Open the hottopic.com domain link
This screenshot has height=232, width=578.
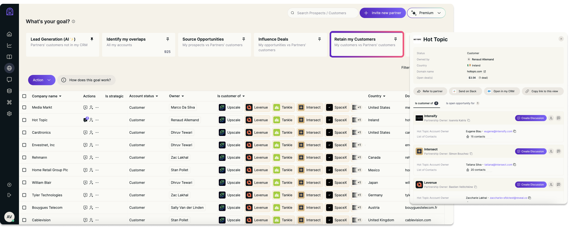pyautogui.click(x=476, y=71)
